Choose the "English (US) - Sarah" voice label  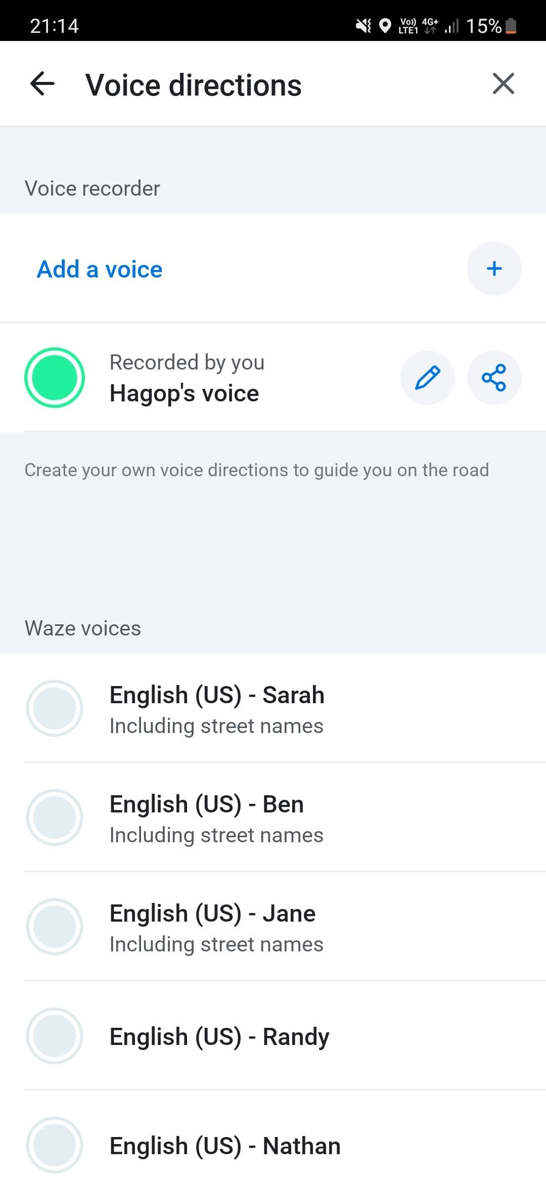click(217, 695)
